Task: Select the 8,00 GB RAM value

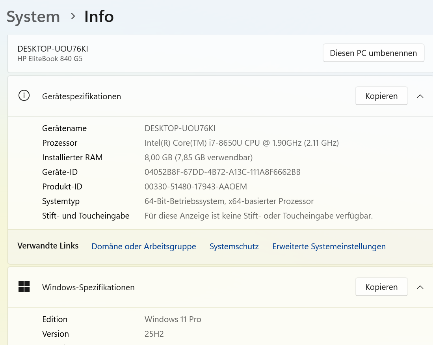Action: pos(199,157)
